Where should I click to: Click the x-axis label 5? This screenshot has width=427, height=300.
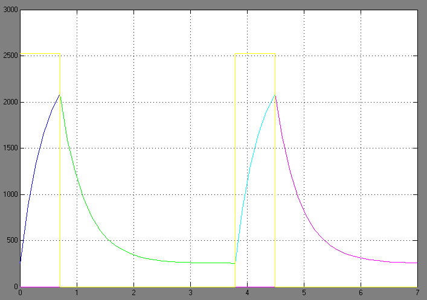(x=304, y=293)
